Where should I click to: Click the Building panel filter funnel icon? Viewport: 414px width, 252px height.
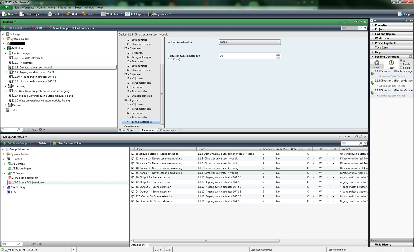tap(365, 28)
